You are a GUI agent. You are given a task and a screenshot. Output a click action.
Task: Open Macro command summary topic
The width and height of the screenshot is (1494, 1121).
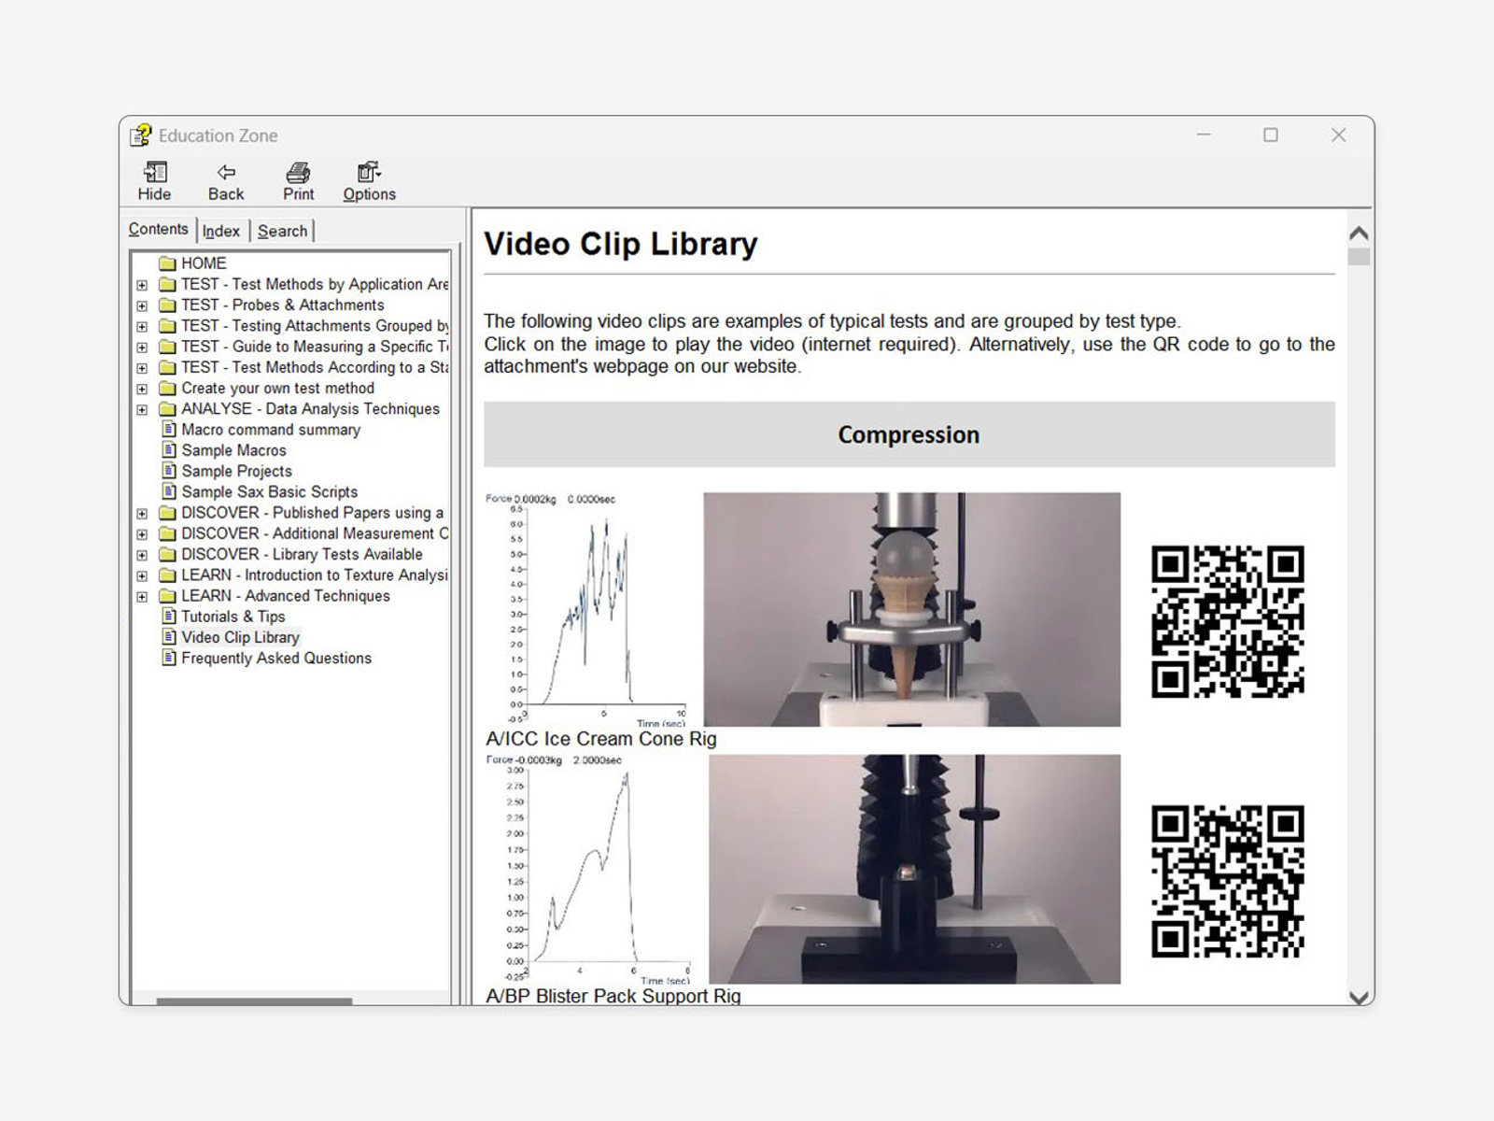(271, 430)
